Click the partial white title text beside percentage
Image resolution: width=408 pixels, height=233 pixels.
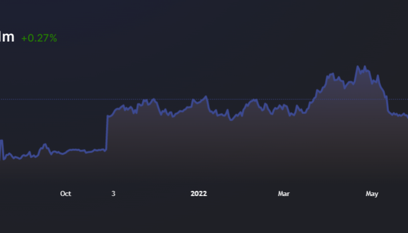7,37
